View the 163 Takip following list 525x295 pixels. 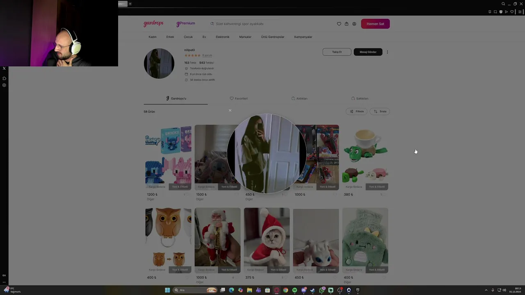coord(190,63)
